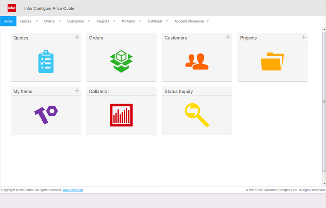
Task: Click the vertical scrollbar on right side
Action: tap(324, 102)
